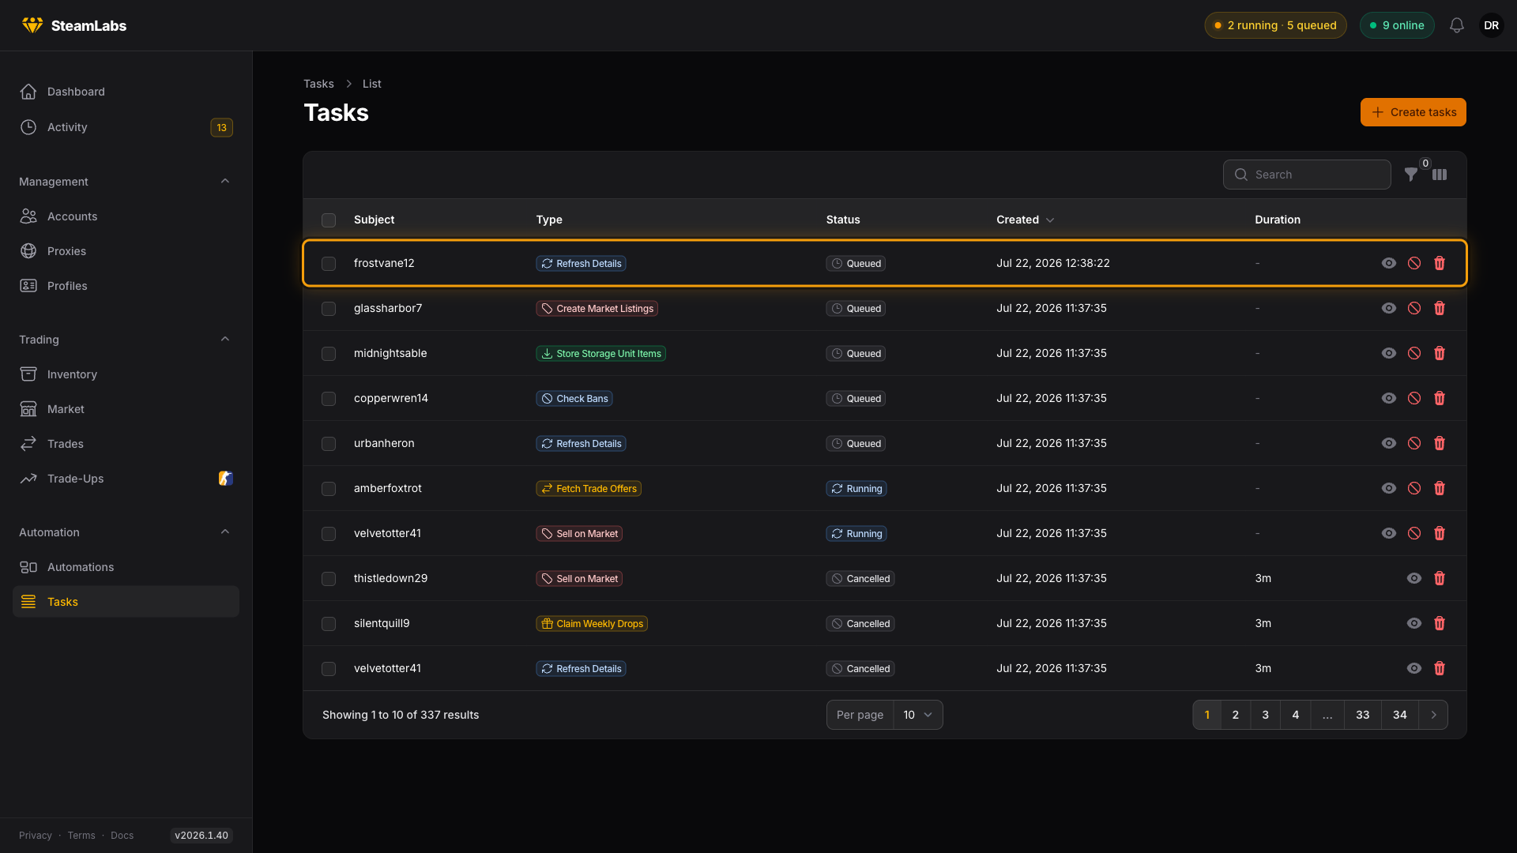This screenshot has width=1517, height=853.
Task: Cancel the midnightsable task
Action: [x=1414, y=353]
